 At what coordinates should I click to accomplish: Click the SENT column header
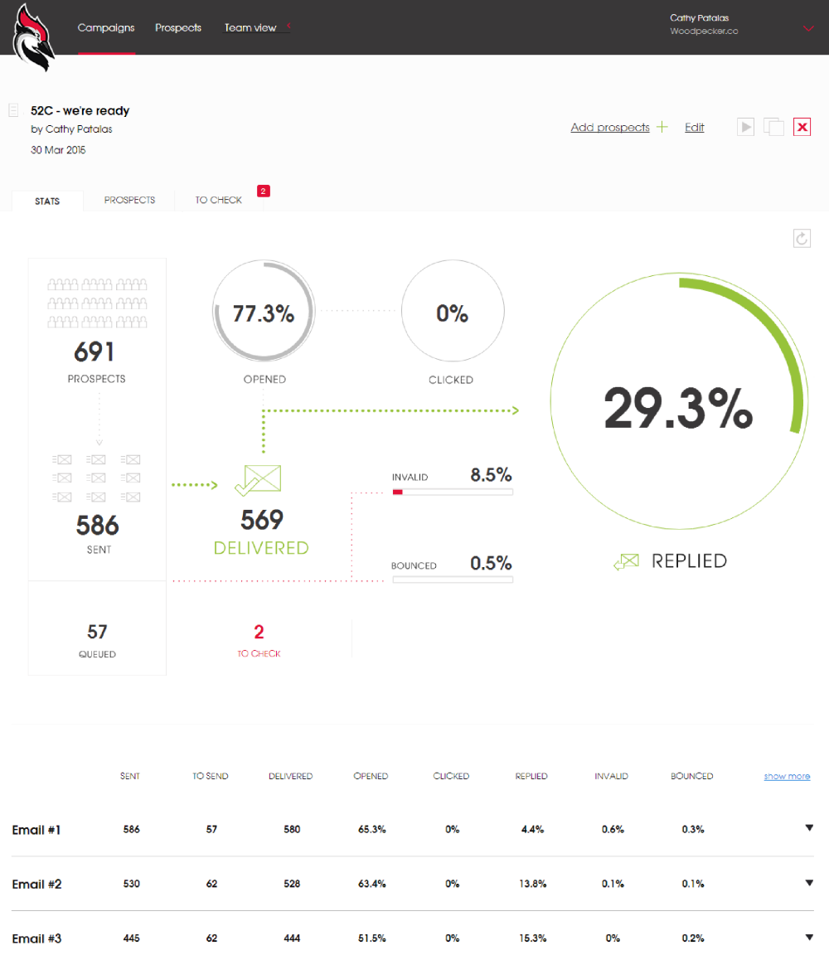[x=130, y=776]
